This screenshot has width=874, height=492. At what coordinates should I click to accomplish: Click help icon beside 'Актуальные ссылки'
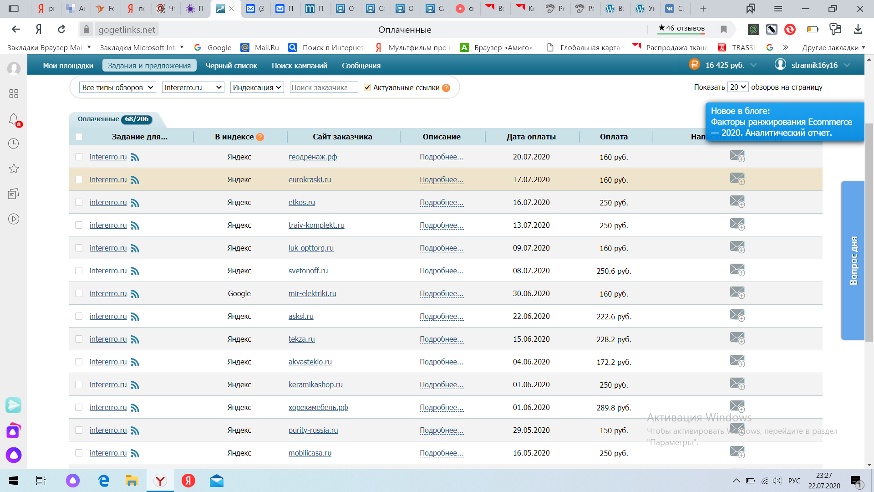(446, 88)
